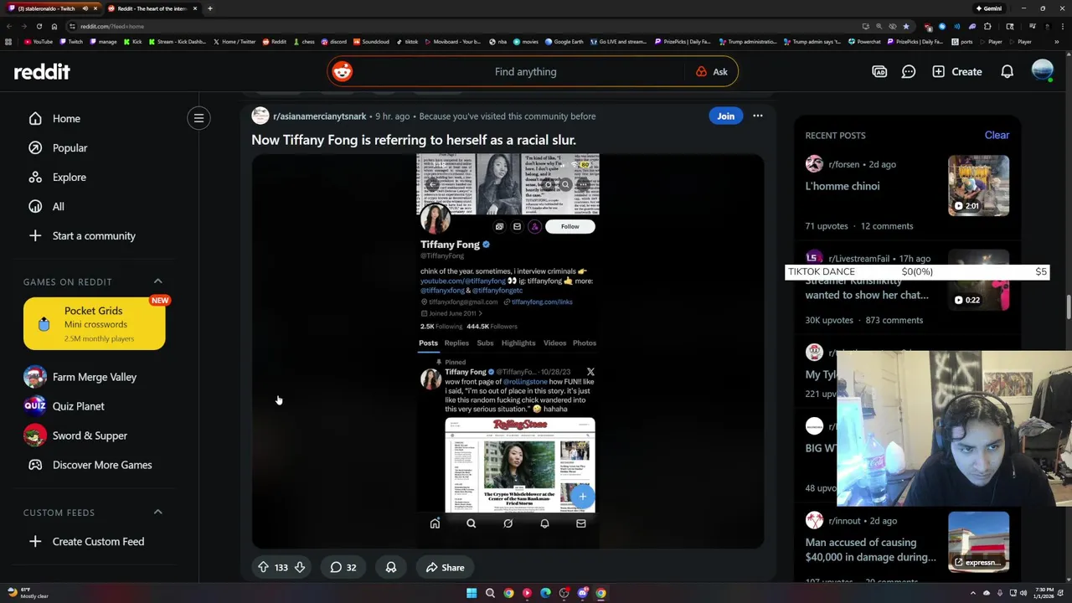Screen dimensions: 1072x603
Task: Open Farm Merge Valley game
Action: (x=94, y=377)
